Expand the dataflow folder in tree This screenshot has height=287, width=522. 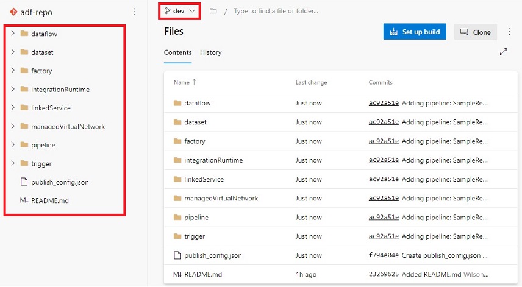(x=13, y=34)
